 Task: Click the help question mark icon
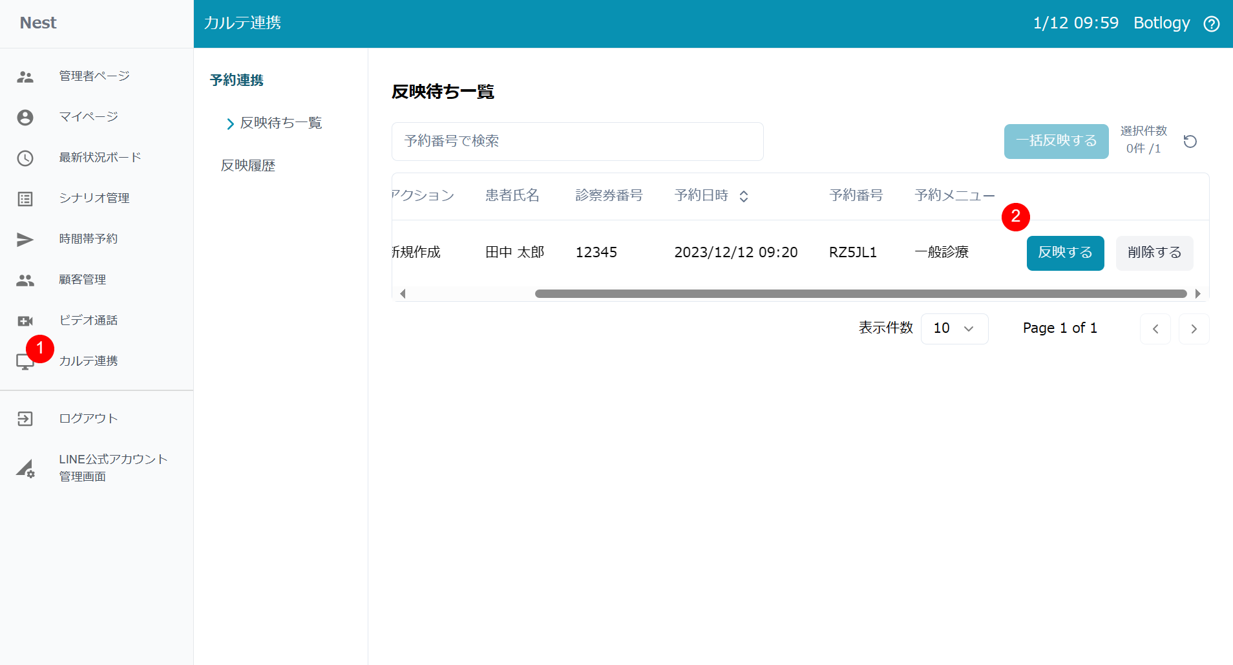click(x=1212, y=24)
